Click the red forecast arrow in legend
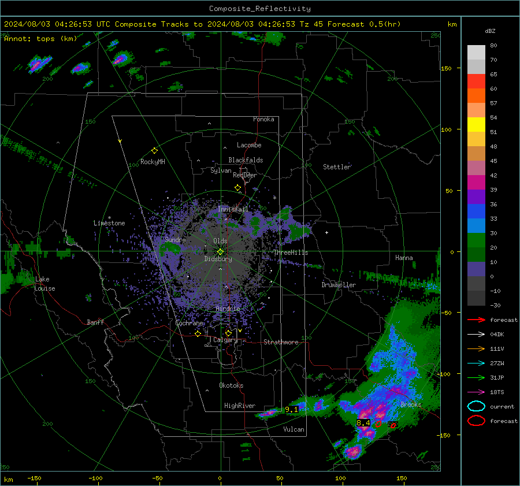 point(476,320)
